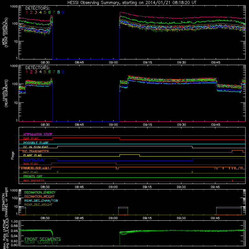
Task: Select the FRONTS_OFF flag label
Action: [x=33, y=176]
